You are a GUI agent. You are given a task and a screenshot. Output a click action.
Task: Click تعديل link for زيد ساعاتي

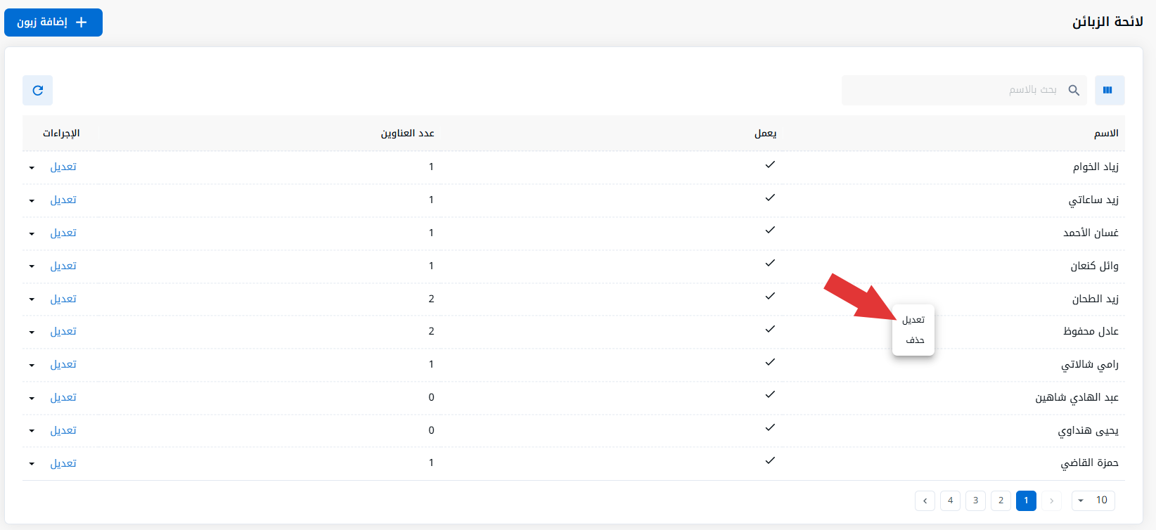[x=63, y=200]
